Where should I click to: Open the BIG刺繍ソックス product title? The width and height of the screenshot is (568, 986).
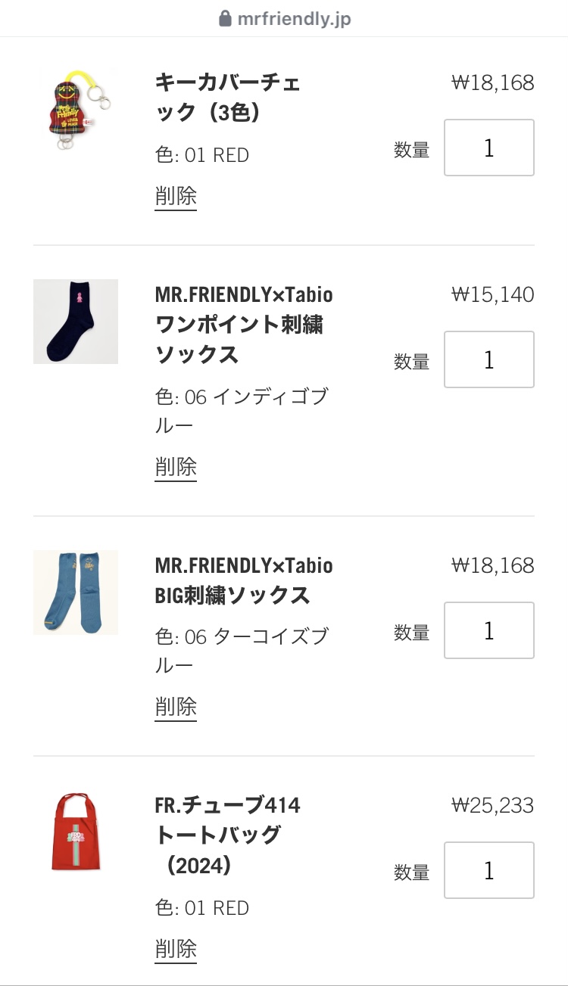click(243, 580)
